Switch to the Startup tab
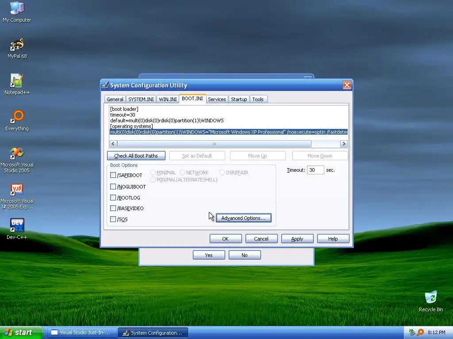The image size is (453, 339). 239,99
